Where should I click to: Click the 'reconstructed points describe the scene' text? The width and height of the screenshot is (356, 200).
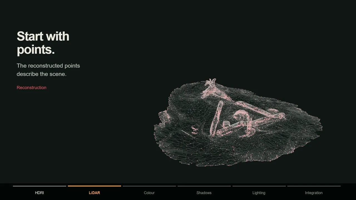click(x=48, y=70)
